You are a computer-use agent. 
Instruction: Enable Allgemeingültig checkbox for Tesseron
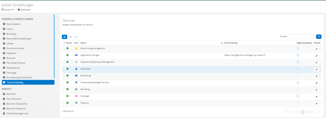[298, 103]
